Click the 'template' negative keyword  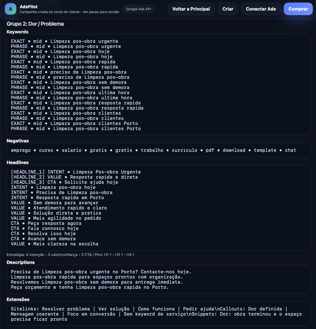click(265, 150)
